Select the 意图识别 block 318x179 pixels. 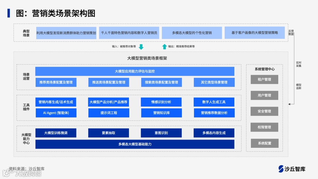click(x=161, y=133)
